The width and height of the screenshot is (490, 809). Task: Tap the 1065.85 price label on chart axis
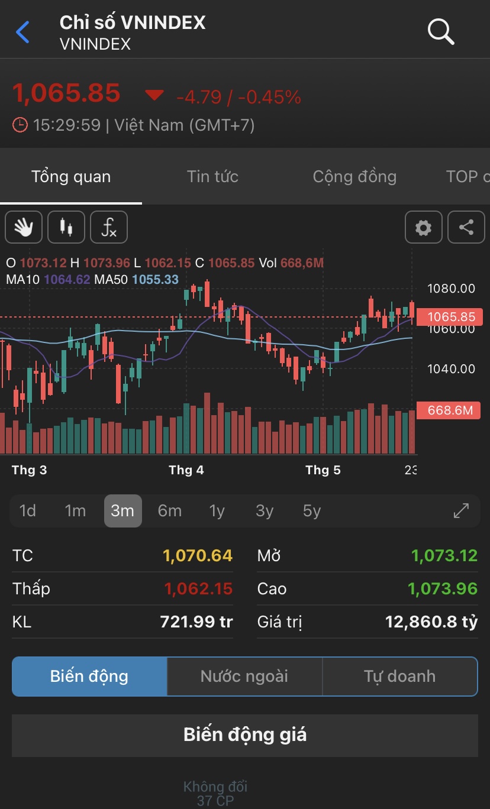(x=450, y=317)
